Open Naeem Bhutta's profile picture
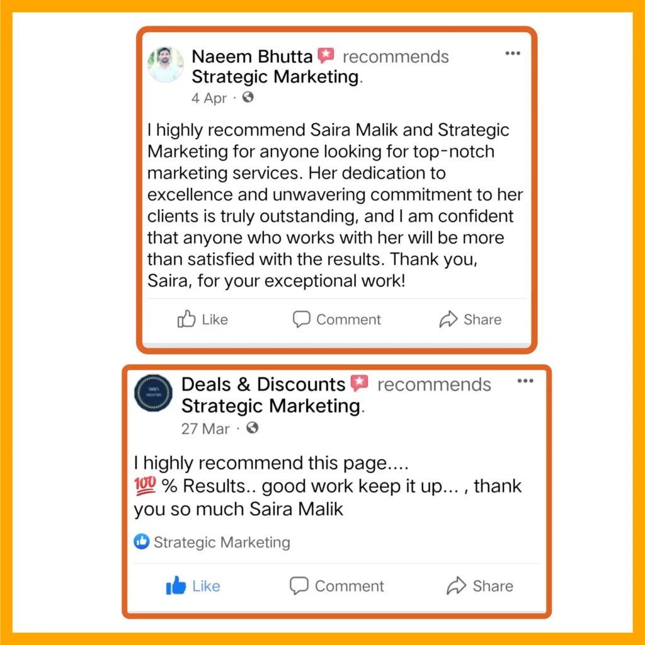The height and width of the screenshot is (645, 645). (166, 64)
